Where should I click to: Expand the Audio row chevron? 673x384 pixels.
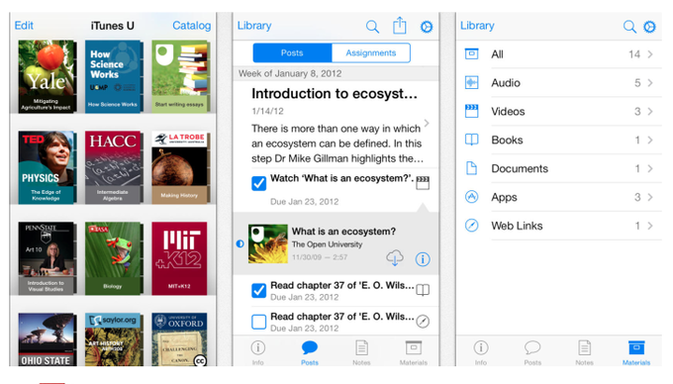pos(650,83)
